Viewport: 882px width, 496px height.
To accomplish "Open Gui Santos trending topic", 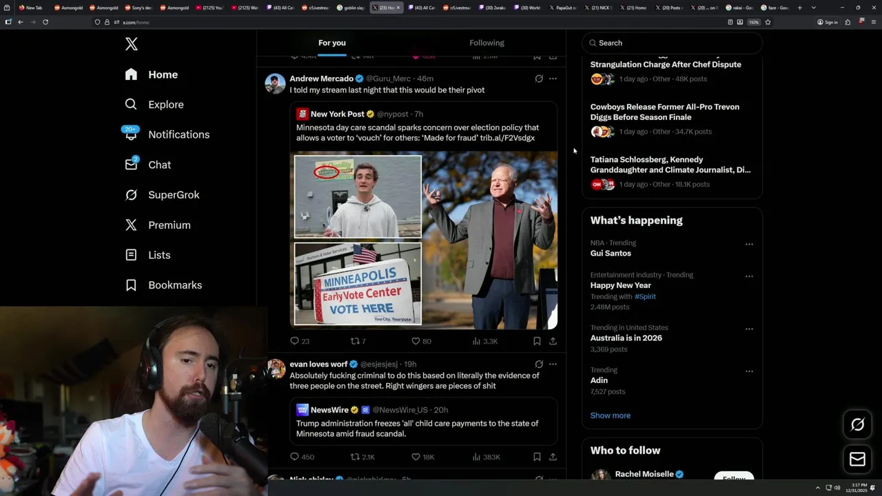I will point(611,254).
